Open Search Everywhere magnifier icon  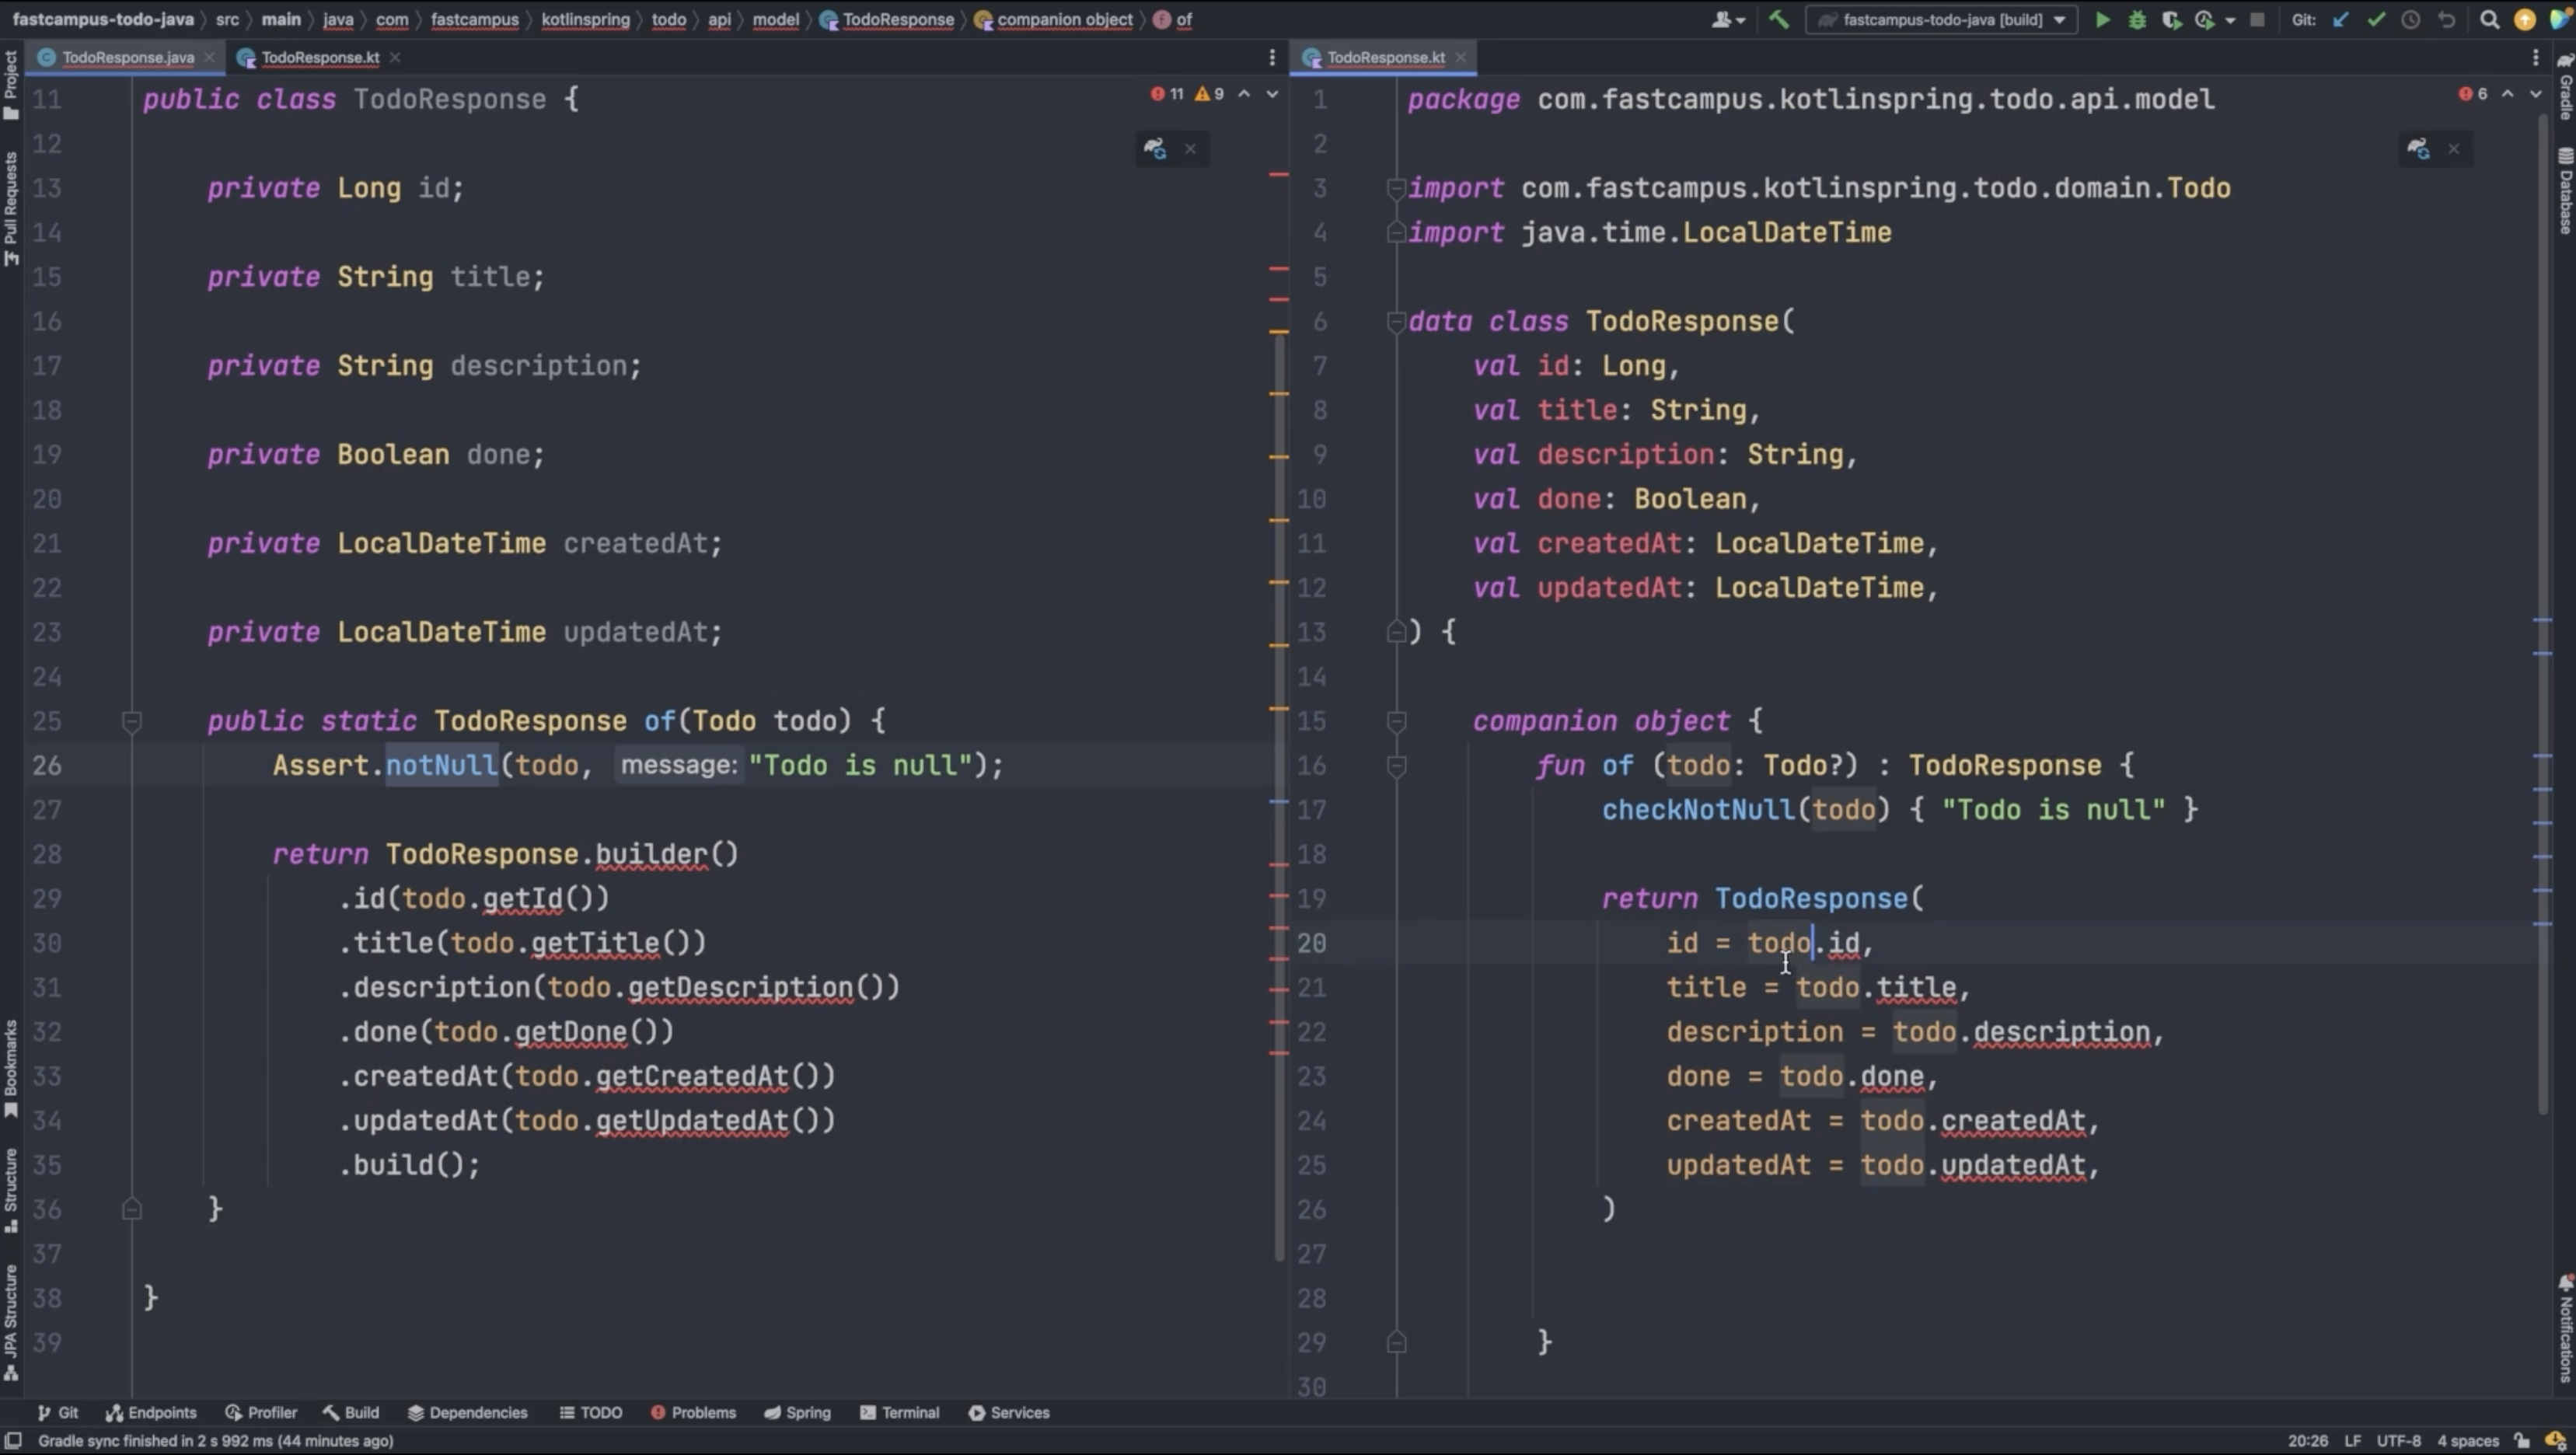[x=2489, y=19]
